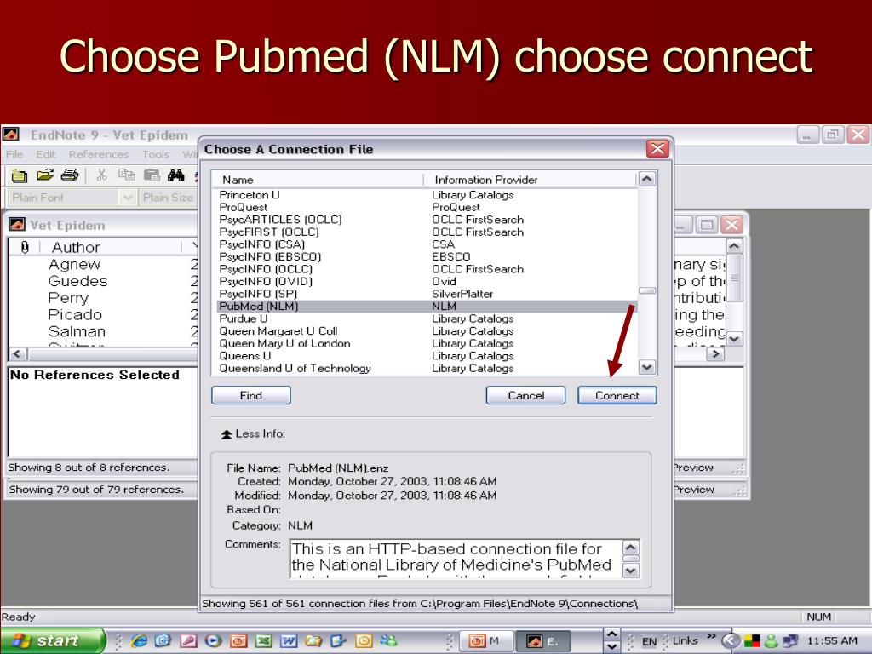Image resolution: width=872 pixels, height=654 pixels.
Task: Click the binoculars Search icon
Action: pos(175,175)
